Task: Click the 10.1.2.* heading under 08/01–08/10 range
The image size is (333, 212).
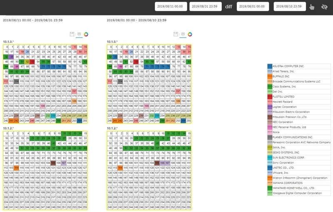Action: 112,128
